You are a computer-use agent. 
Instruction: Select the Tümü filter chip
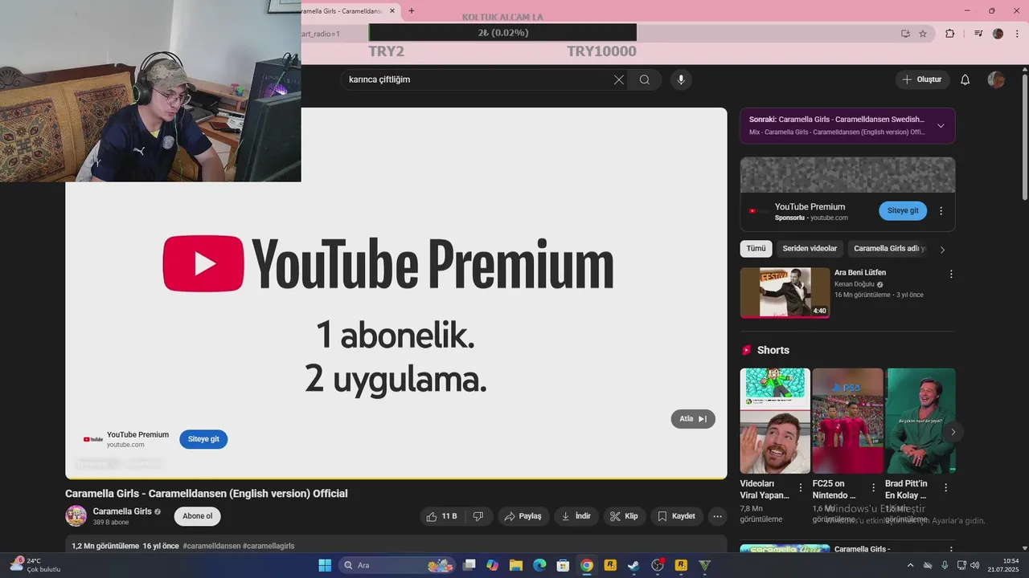point(756,249)
